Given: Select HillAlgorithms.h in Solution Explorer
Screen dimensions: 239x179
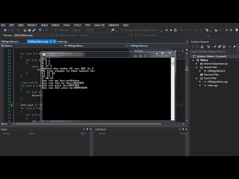Looking at the screenshot, I should [x=216, y=71].
